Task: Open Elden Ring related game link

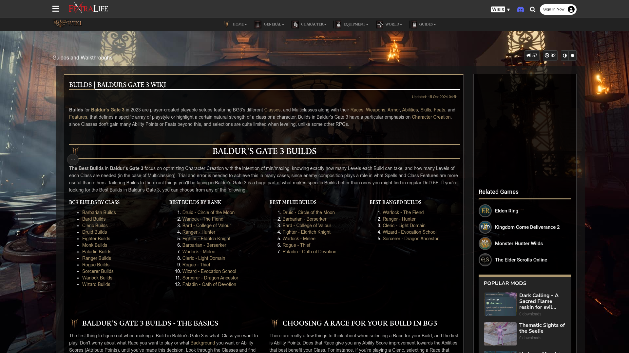Action: (506, 211)
